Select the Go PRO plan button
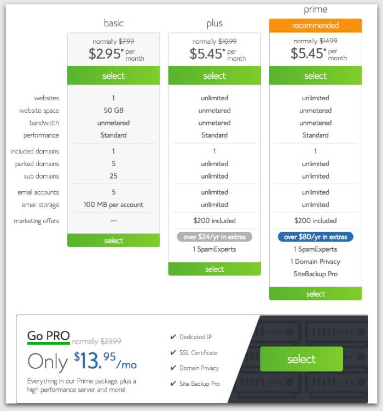This screenshot has width=383, height=411. [301, 359]
